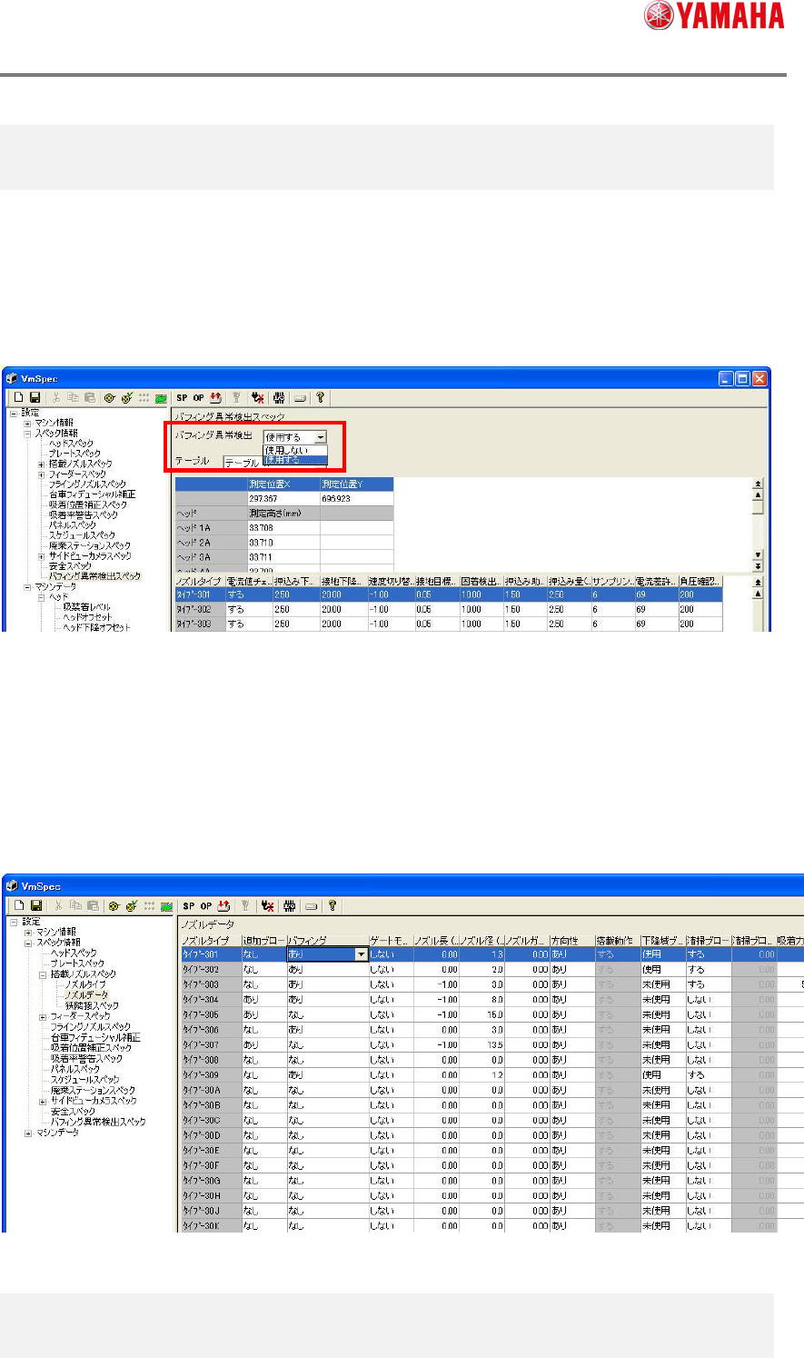Click the OP toolbar icon in バフィング異常検出スペック window
The height and width of the screenshot is (1358, 804).
pyautogui.click(x=198, y=398)
